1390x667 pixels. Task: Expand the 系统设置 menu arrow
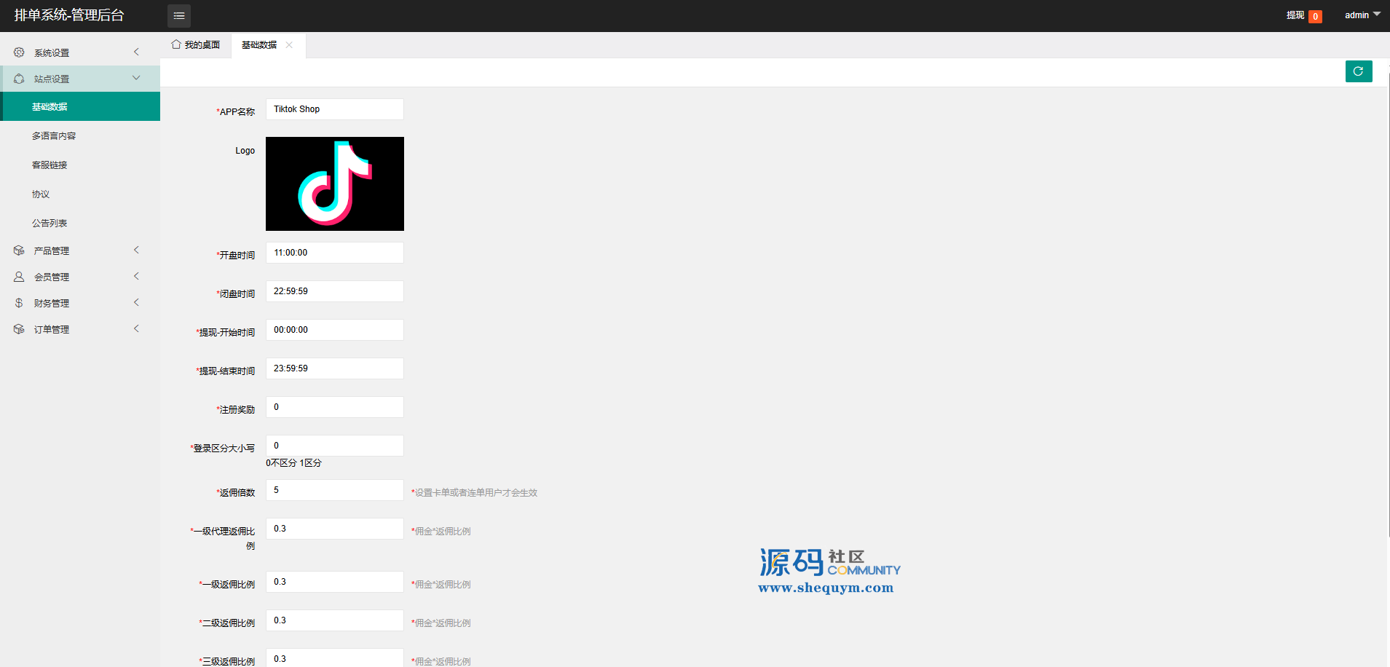[x=136, y=52]
